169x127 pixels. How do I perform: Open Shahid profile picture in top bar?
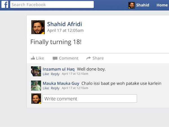(x=132, y=5)
